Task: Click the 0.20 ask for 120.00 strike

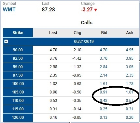Action: pos(130,117)
